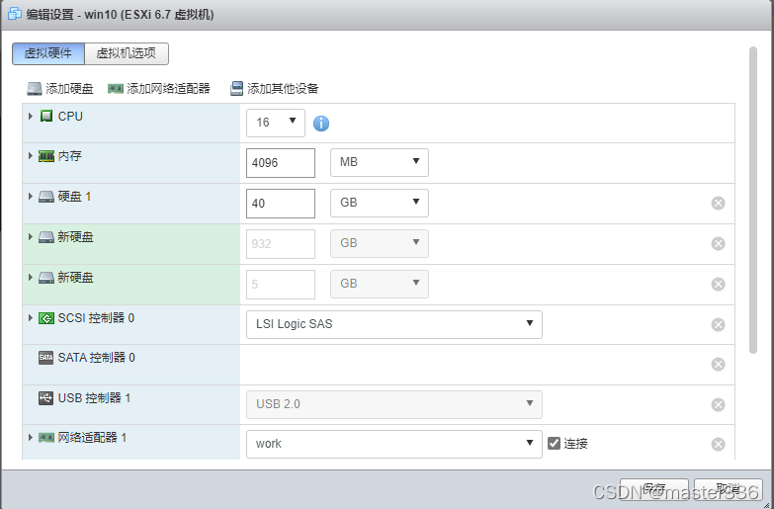
Task: Remove SATA 控制器 0 via delete icon
Action: click(x=718, y=365)
